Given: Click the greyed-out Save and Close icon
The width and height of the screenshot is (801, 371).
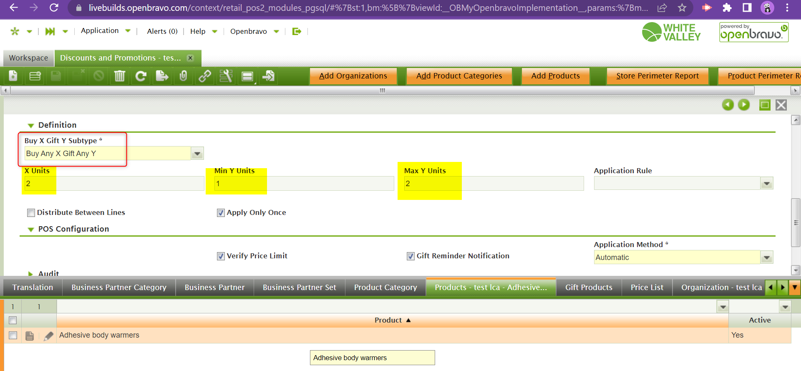Looking at the screenshot, I should pos(77,76).
